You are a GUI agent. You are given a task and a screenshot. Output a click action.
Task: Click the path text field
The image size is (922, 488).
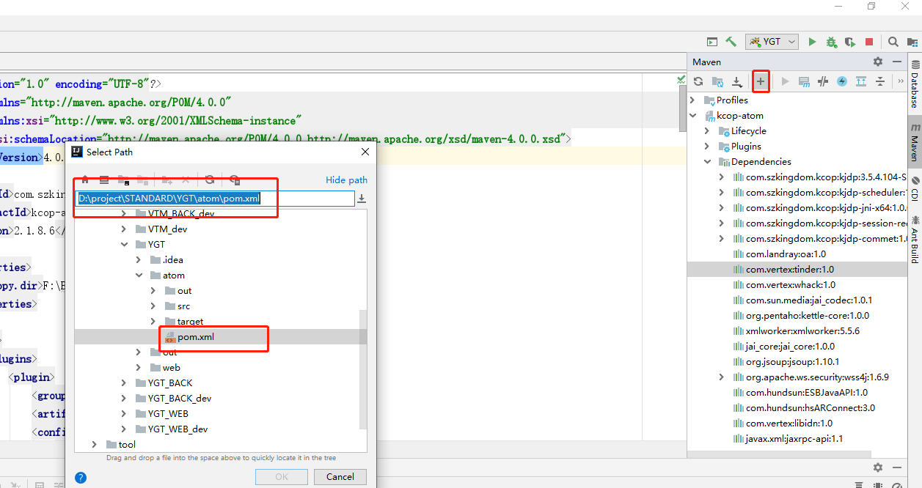tap(216, 198)
